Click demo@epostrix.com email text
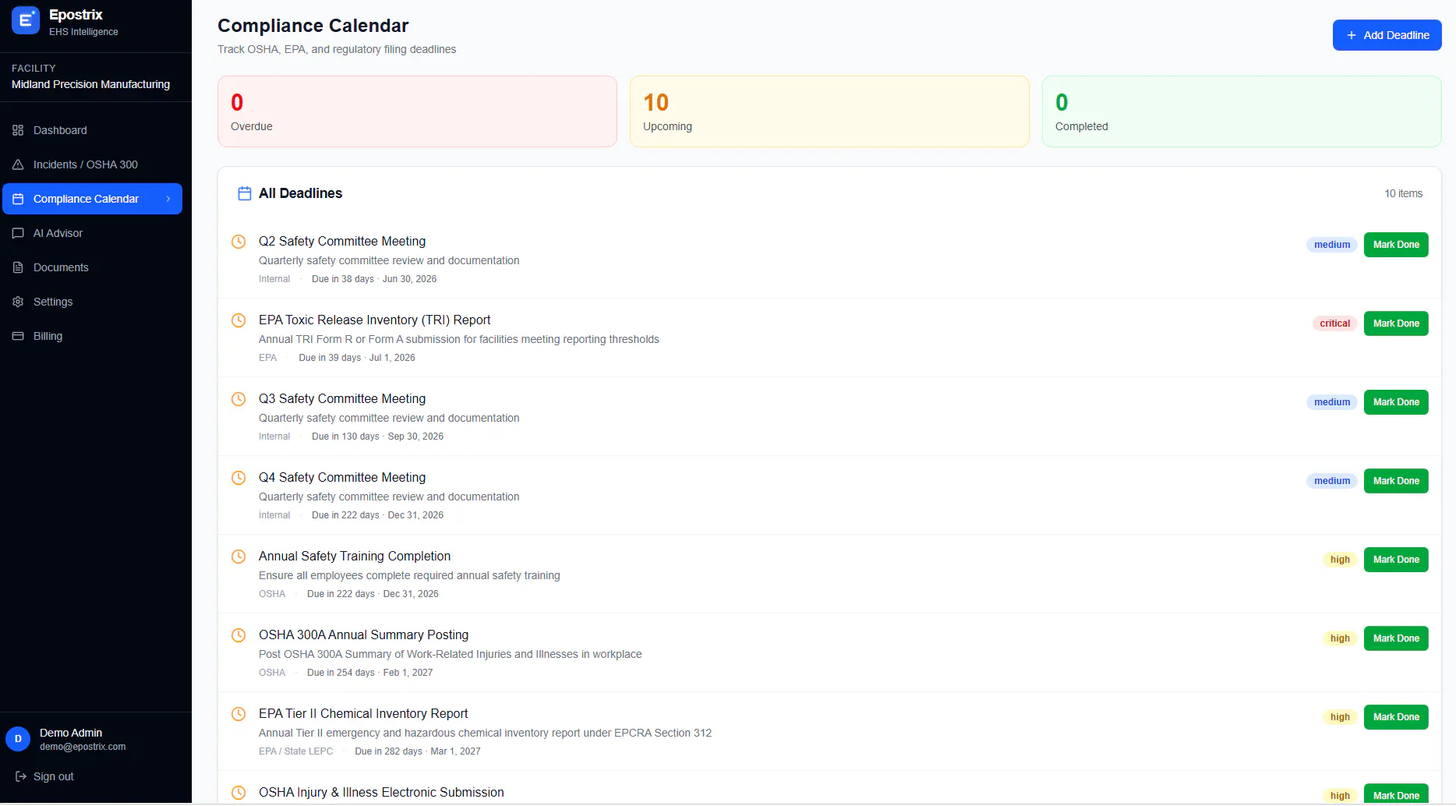This screenshot has width=1456, height=806. click(x=83, y=747)
